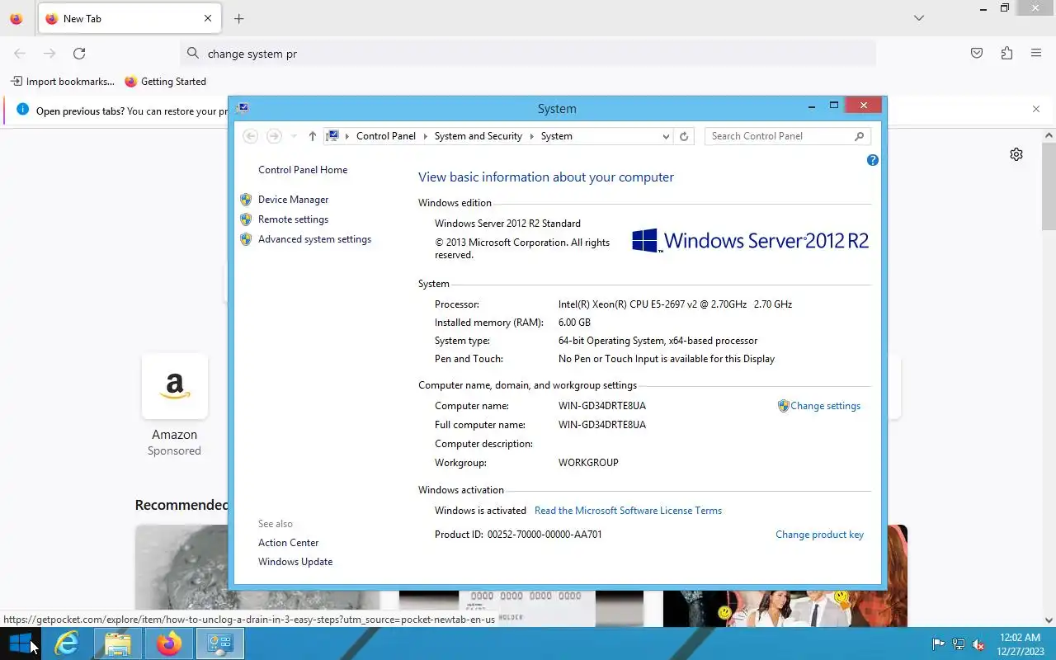Click the Control Panel back arrow
This screenshot has width=1056, height=660.
point(251,136)
